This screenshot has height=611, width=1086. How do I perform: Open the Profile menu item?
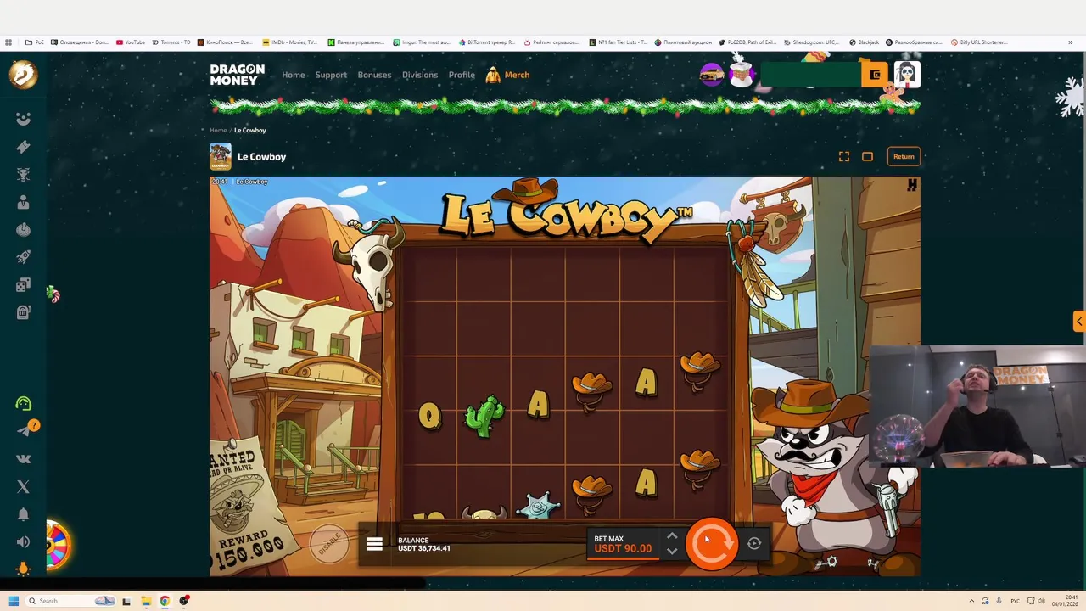point(462,75)
